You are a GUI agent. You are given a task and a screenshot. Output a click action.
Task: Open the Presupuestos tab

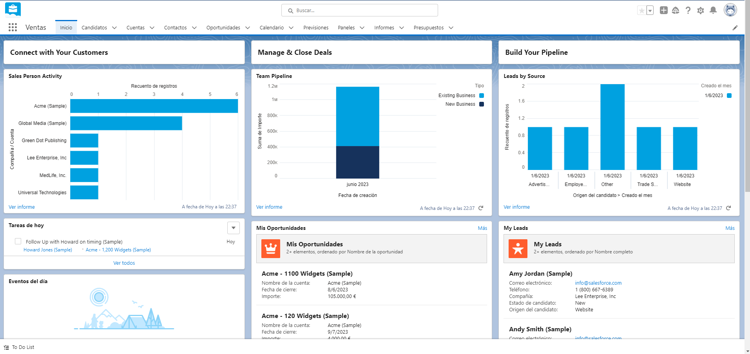point(429,28)
